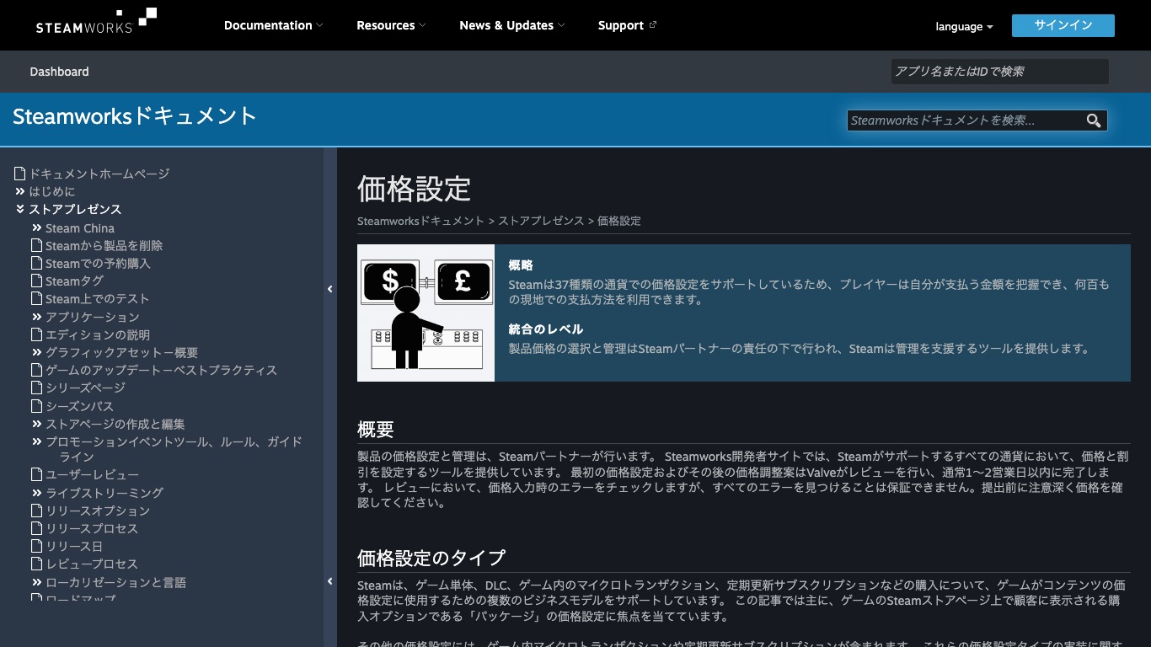Open the Support external link

coord(627,25)
